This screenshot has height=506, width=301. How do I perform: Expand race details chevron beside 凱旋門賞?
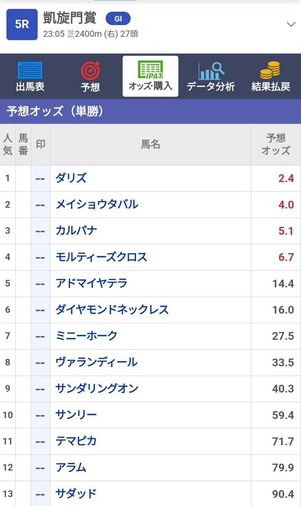pos(291,24)
